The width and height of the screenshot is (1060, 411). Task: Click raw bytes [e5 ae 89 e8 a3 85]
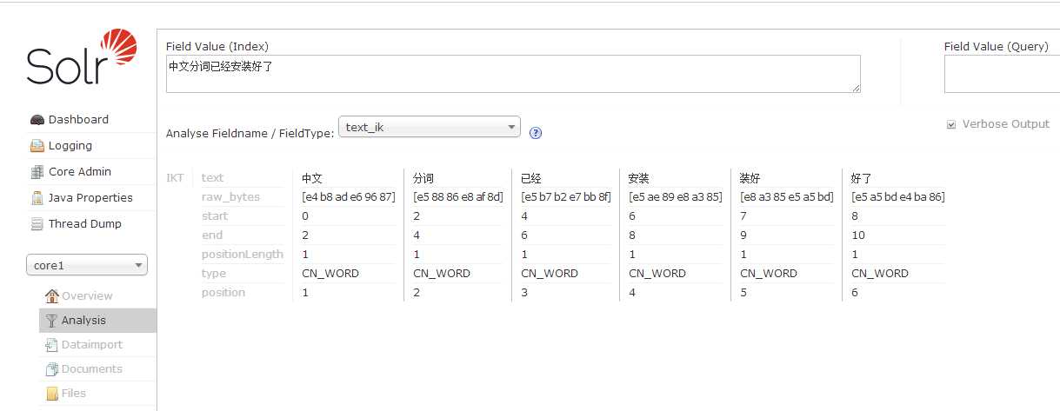(x=676, y=197)
